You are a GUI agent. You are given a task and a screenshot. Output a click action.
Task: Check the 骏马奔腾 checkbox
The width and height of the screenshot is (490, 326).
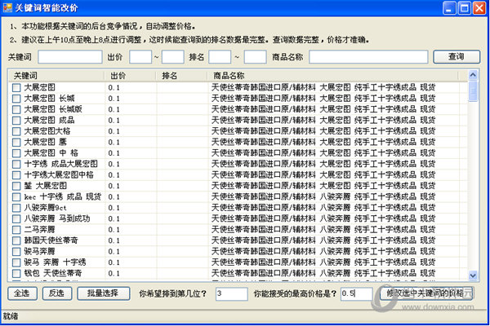pyautogui.click(x=16, y=252)
